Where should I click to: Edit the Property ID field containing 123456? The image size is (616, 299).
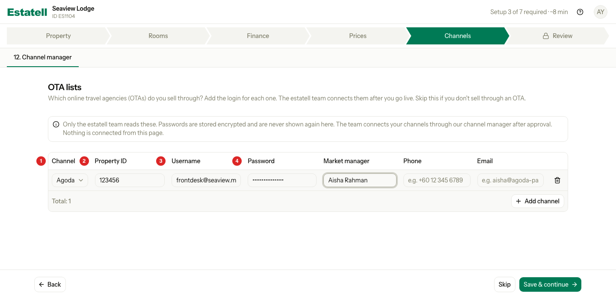click(130, 180)
